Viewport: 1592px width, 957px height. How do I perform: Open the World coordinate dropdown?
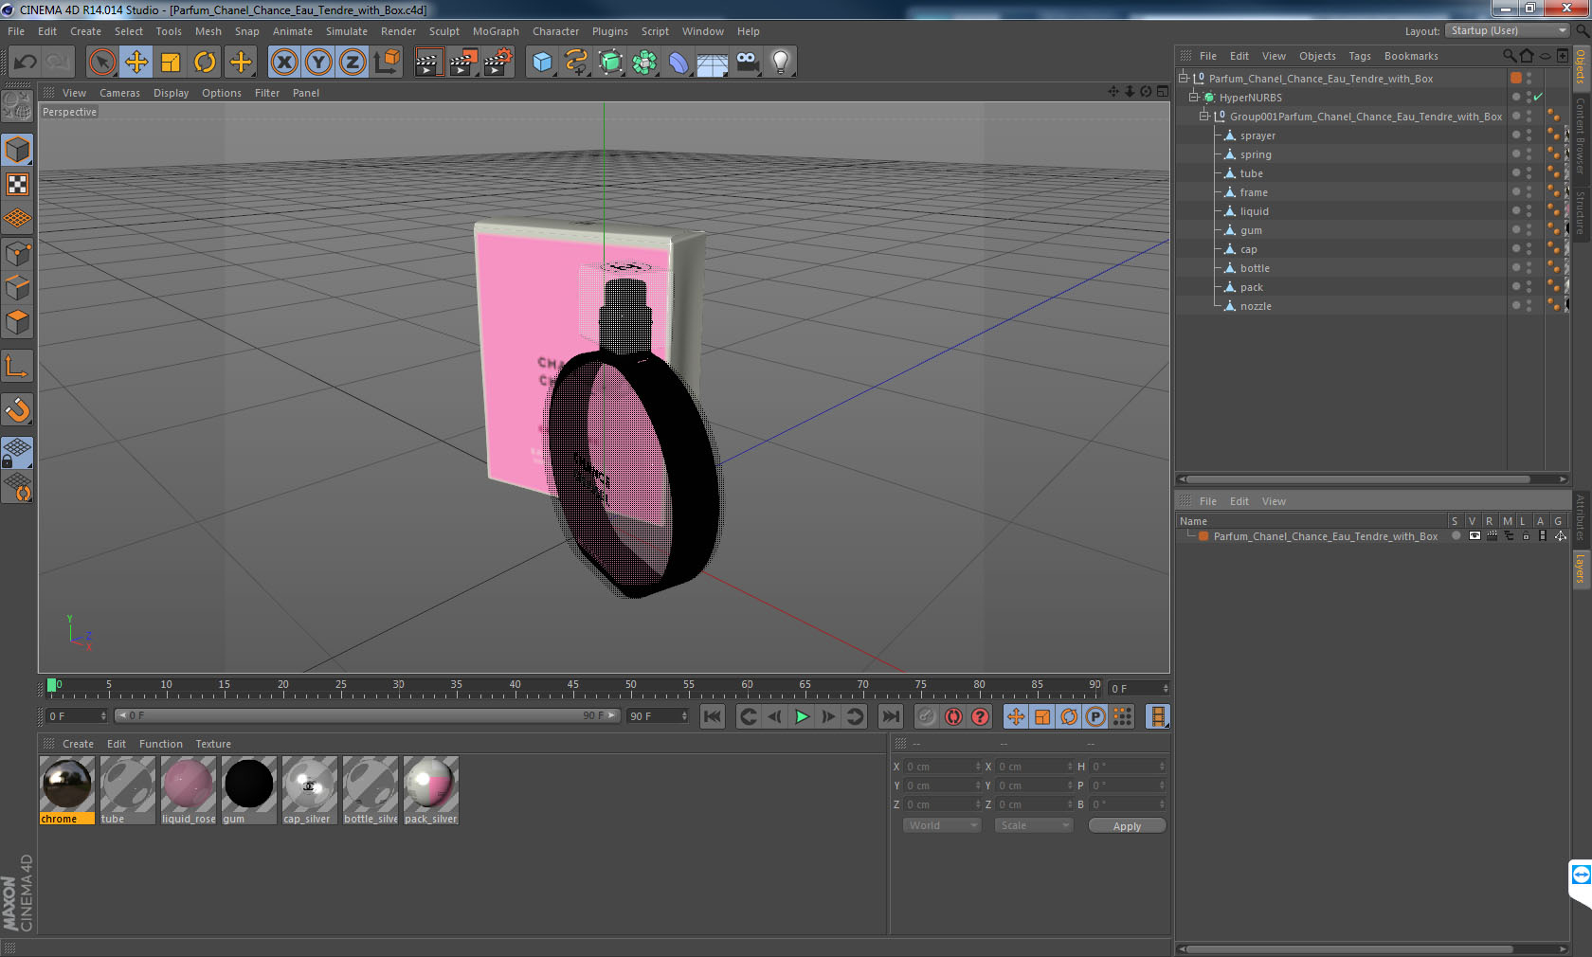click(x=941, y=825)
